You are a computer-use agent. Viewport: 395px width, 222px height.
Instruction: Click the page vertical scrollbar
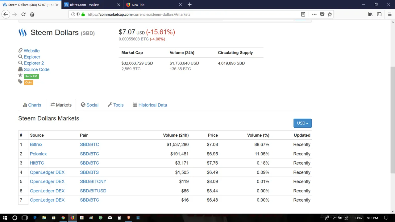(393, 120)
